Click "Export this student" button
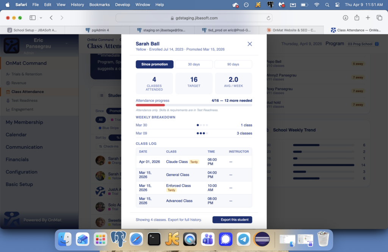 (x=232, y=220)
